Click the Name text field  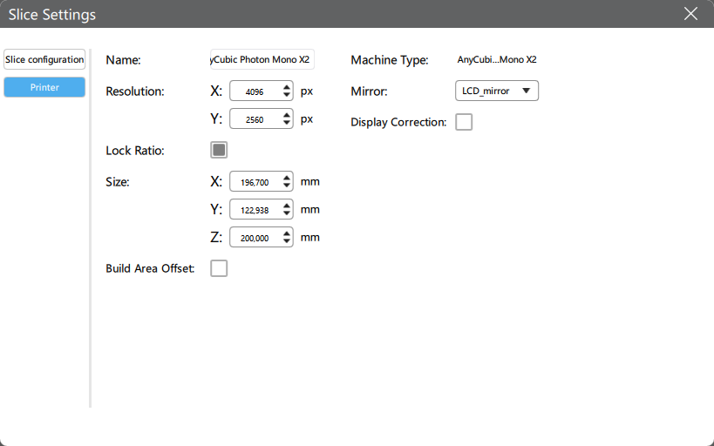click(262, 59)
